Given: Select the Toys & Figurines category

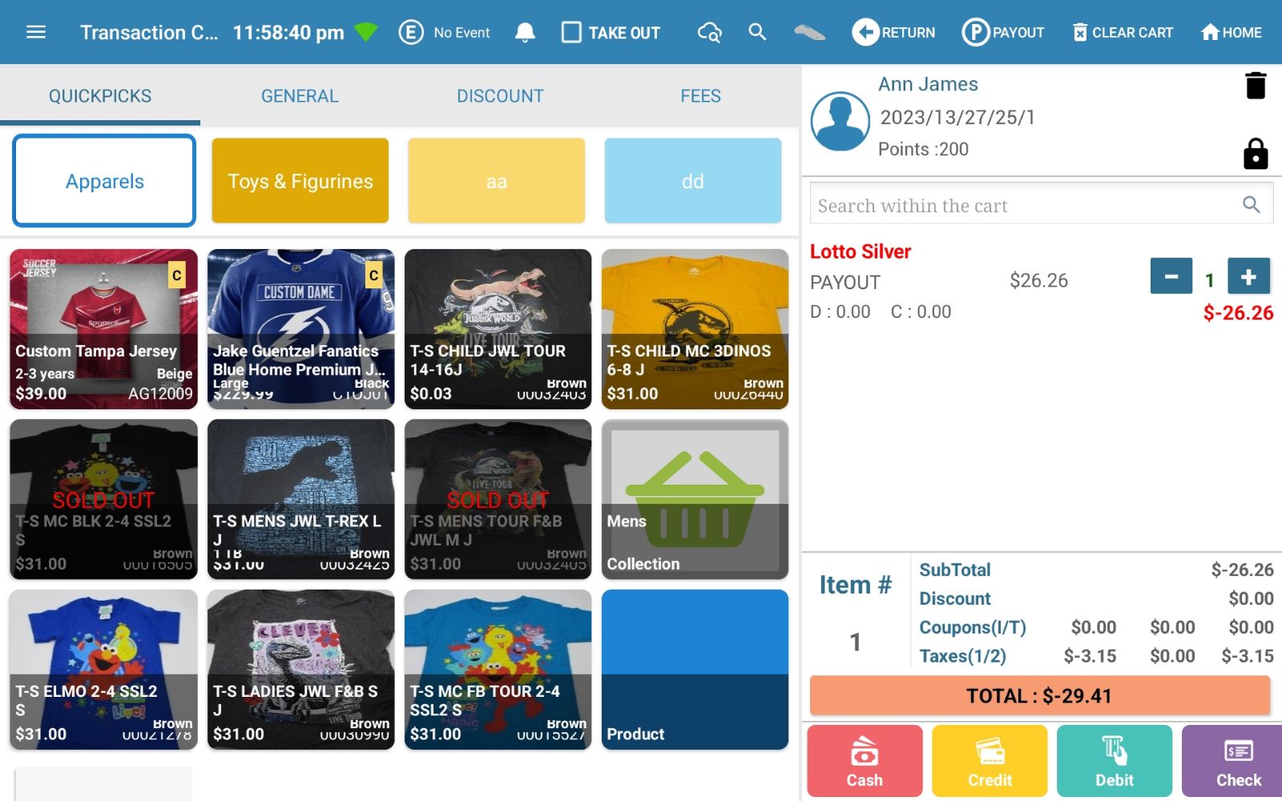Looking at the screenshot, I should coord(300,181).
